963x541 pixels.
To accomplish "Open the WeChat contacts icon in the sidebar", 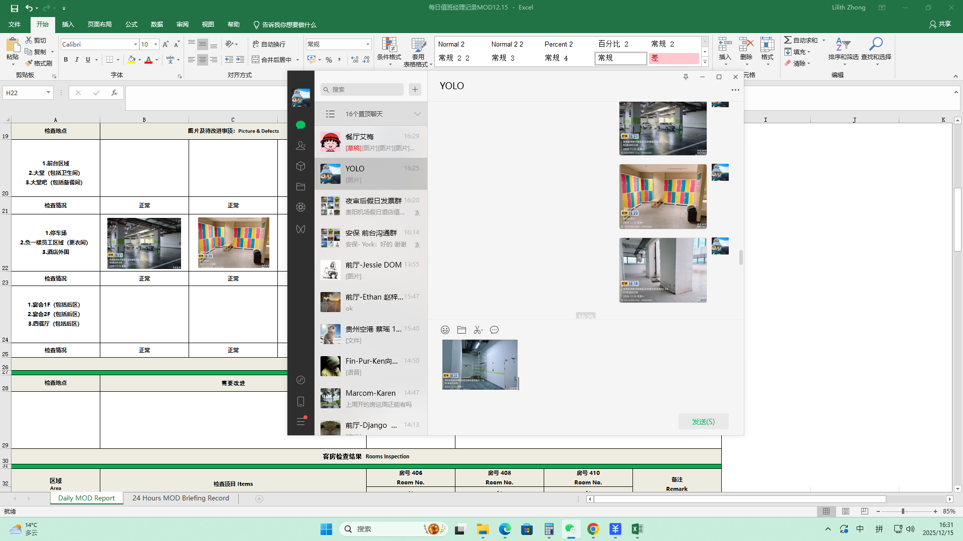I will tap(300, 146).
